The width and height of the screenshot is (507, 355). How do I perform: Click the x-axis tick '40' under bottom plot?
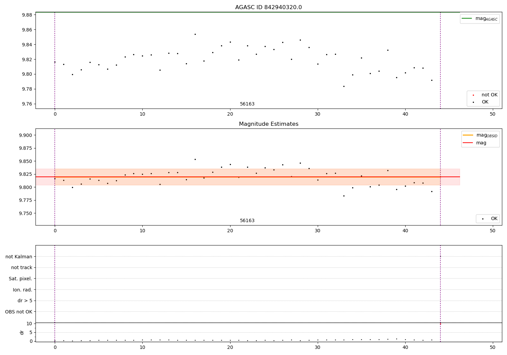(x=405, y=348)
